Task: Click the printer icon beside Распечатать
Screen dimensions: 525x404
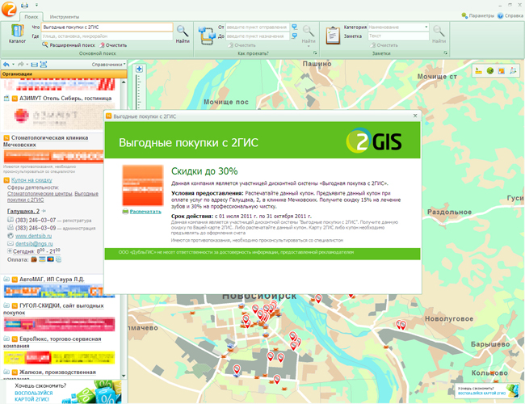Action: [124, 211]
